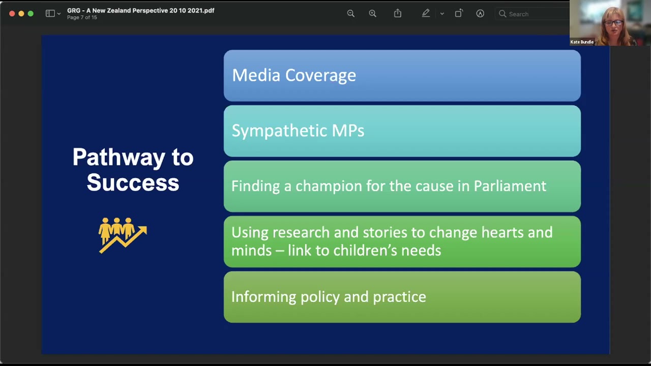Zoom in using the magnifier plus icon
The height and width of the screenshot is (366, 651).
[x=373, y=14]
